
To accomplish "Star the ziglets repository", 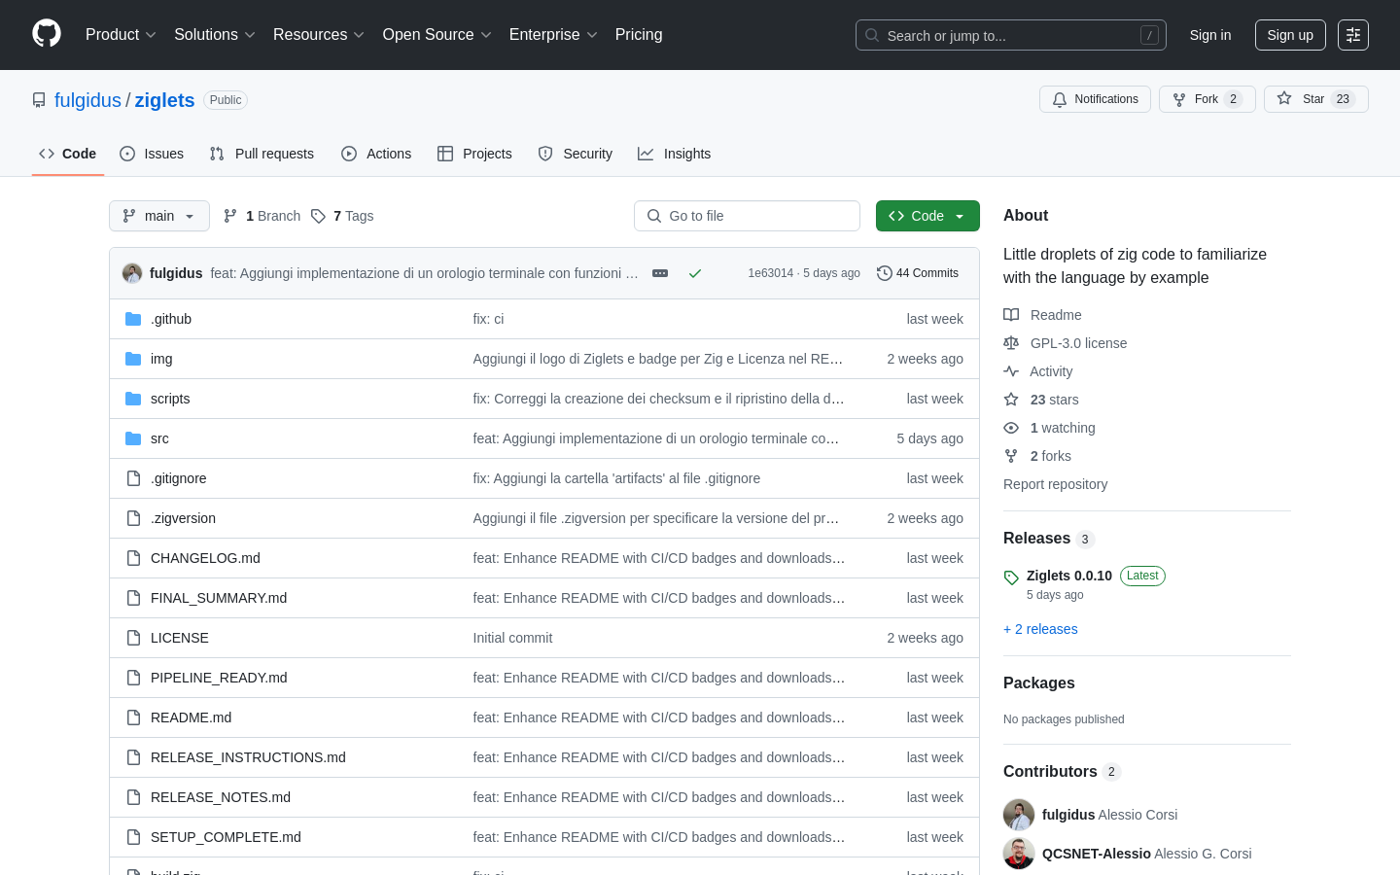I will [1315, 99].
